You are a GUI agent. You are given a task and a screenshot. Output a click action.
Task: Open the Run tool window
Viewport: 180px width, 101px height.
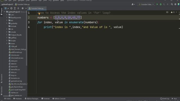click(x=174, y=98)
